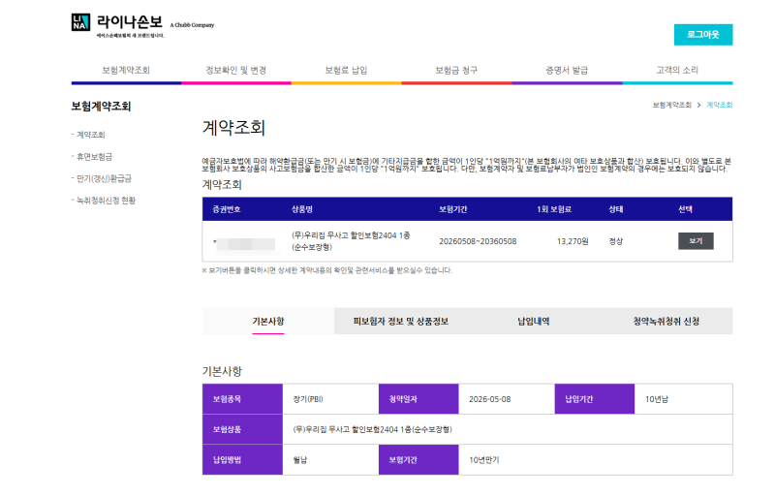Click the 로그아웃 button
The image size is (775, 497).
click(703, 35)
